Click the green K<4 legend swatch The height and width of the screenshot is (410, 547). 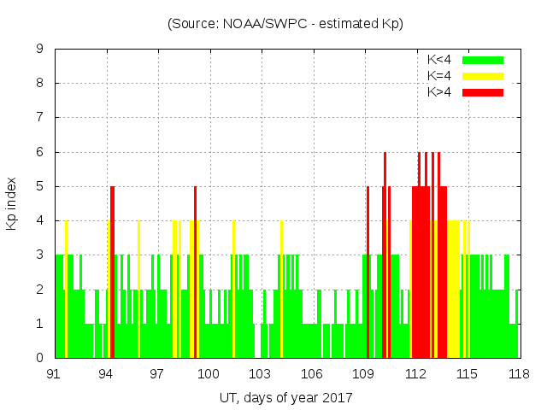[x=483, y=60]
